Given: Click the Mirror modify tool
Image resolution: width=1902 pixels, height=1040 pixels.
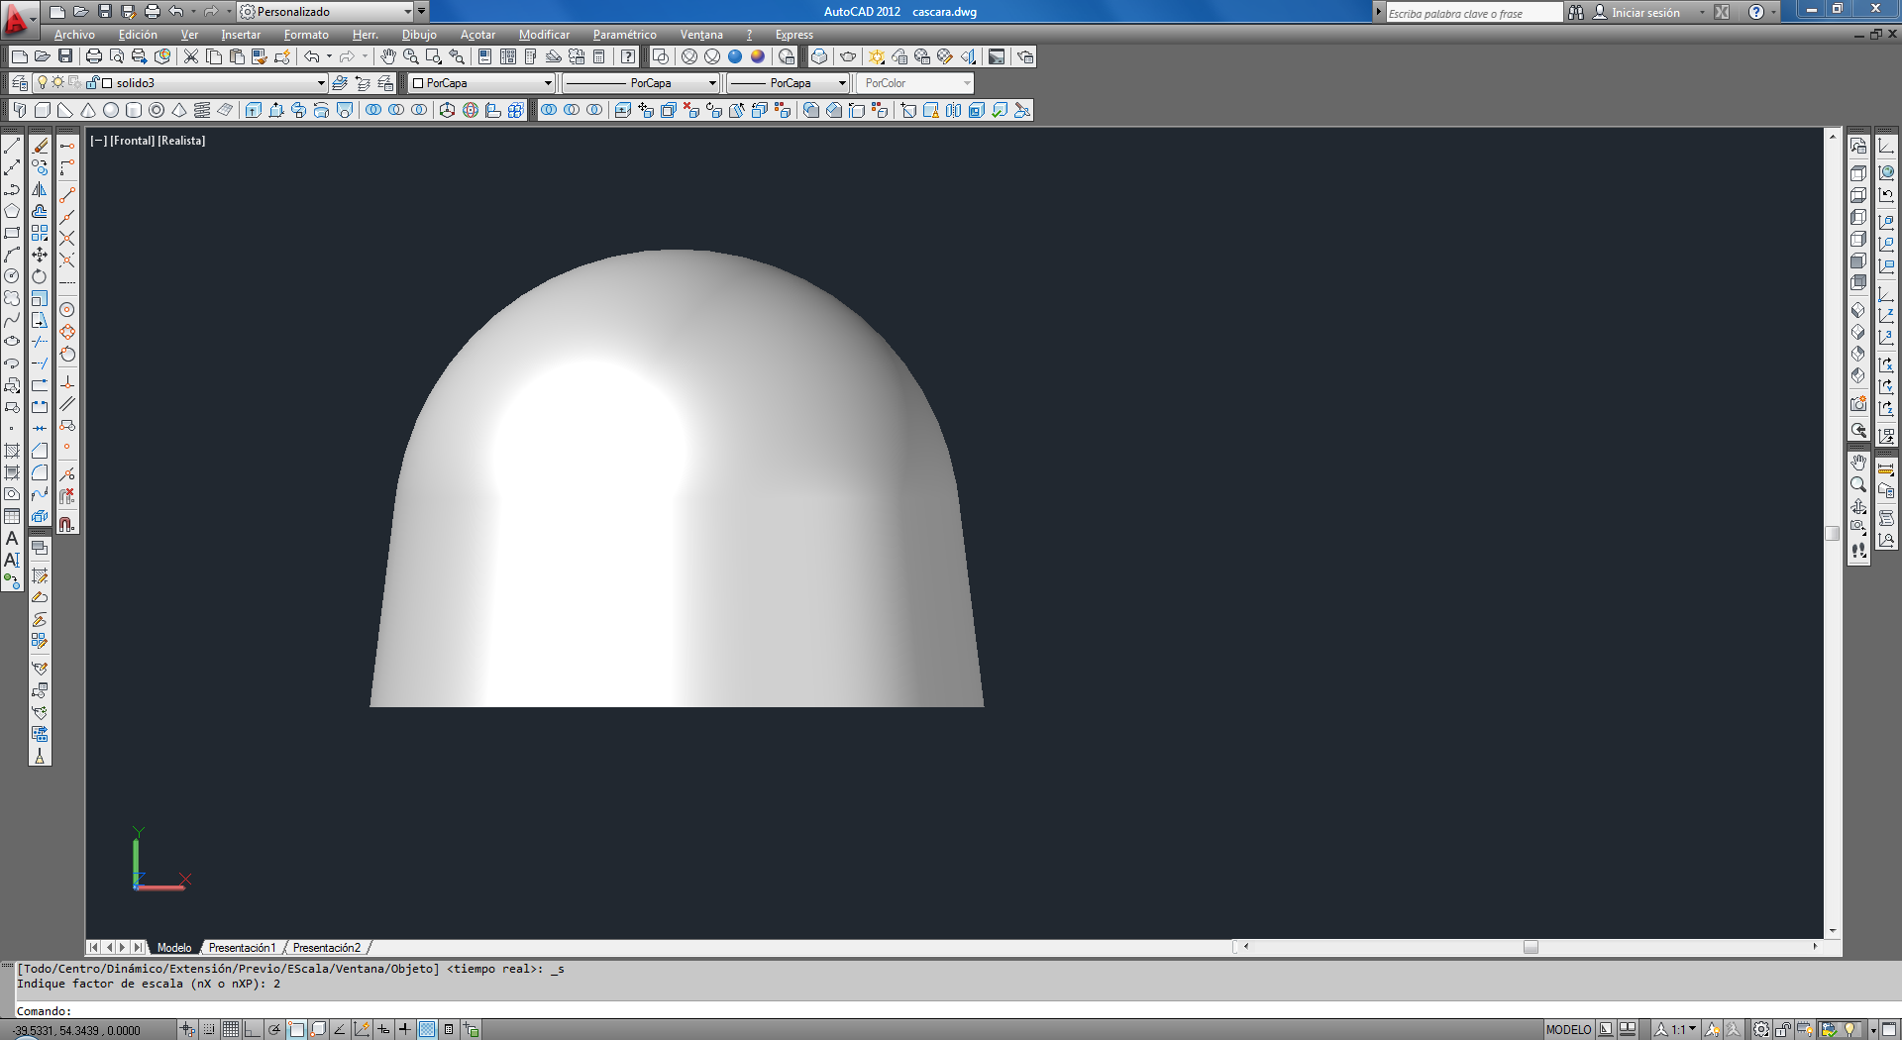Looking at the screenshot, I should [x=40, y=189].
